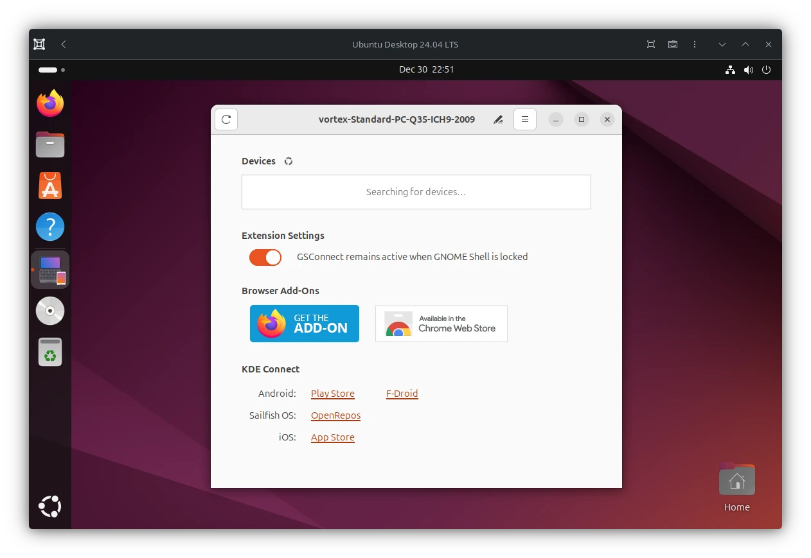Open the Play Store link for Android
Viewport: 811px width, 558px height.
click(x=332, y=394)
